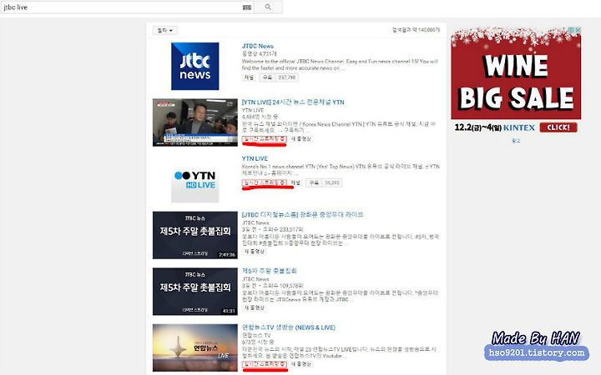The image size is (601, 375).
Task: Open the YTN HD LIVE channel logo
Action: pyautogui.click(x=194, y=178)
